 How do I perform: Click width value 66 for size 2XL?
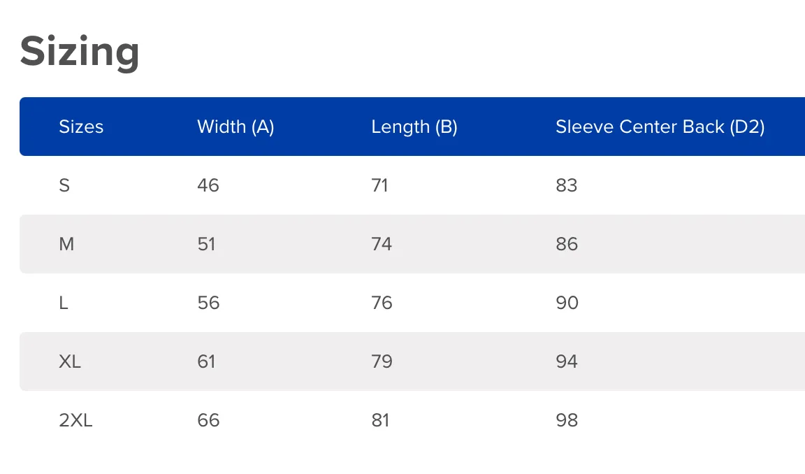coord(208,421)
